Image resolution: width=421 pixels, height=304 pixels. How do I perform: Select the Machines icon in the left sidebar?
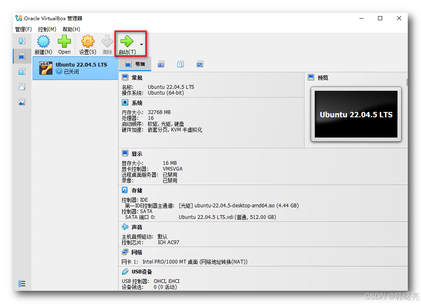[x=22, y=56]
